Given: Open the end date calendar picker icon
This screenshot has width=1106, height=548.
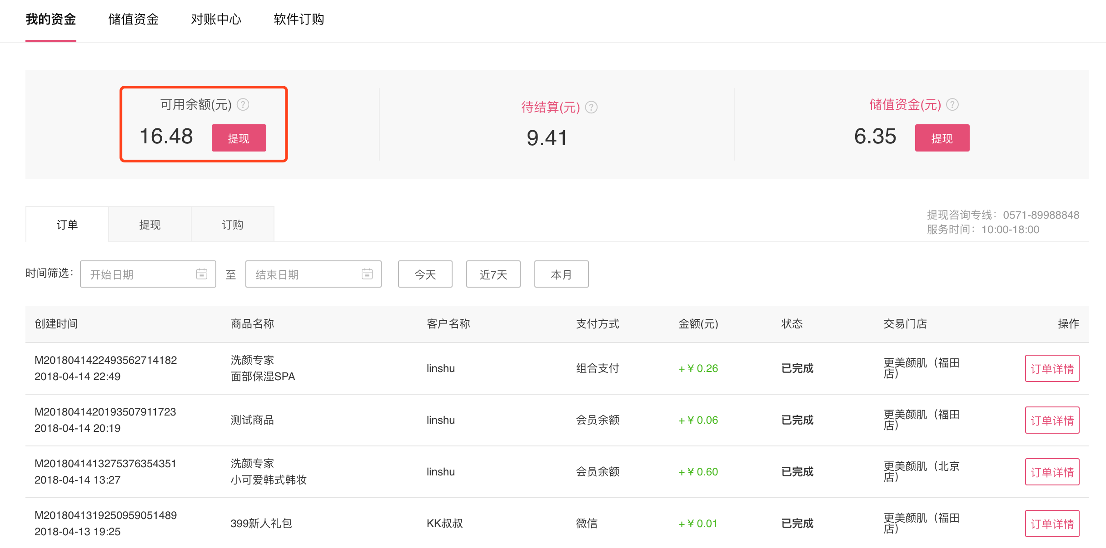Looking at the screenshot, I should point(367,274).
